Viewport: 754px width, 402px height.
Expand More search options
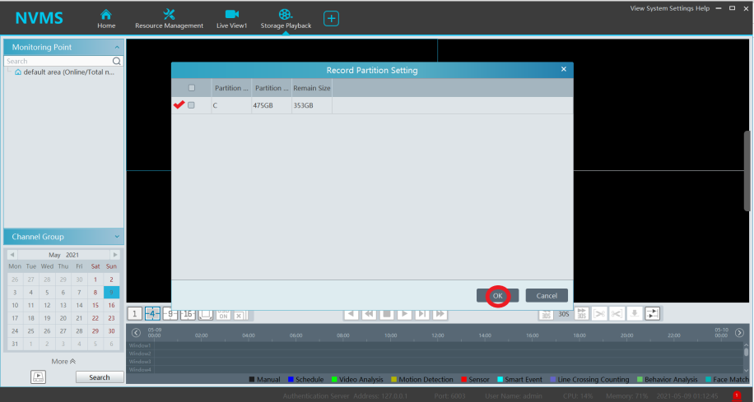63,361
